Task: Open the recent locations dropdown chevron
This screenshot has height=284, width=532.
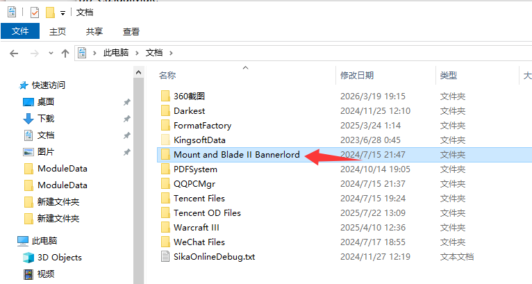Action: [x=51, y=53]
